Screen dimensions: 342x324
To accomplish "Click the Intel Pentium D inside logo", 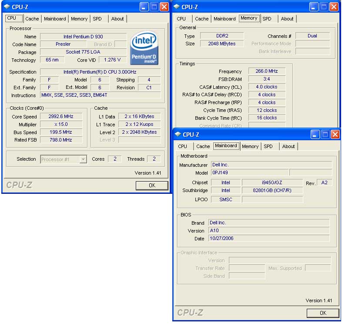I will [144, 48].
